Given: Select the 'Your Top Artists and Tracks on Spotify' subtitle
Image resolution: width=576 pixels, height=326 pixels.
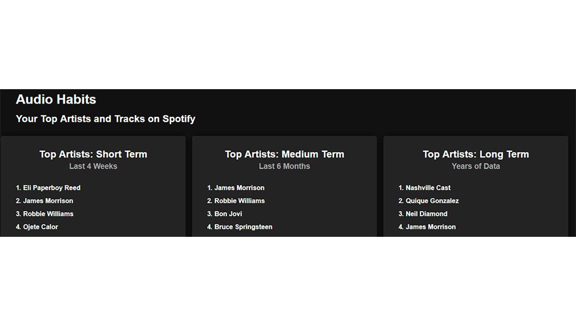Looking at the screenshot, I should tap(105, 119).
